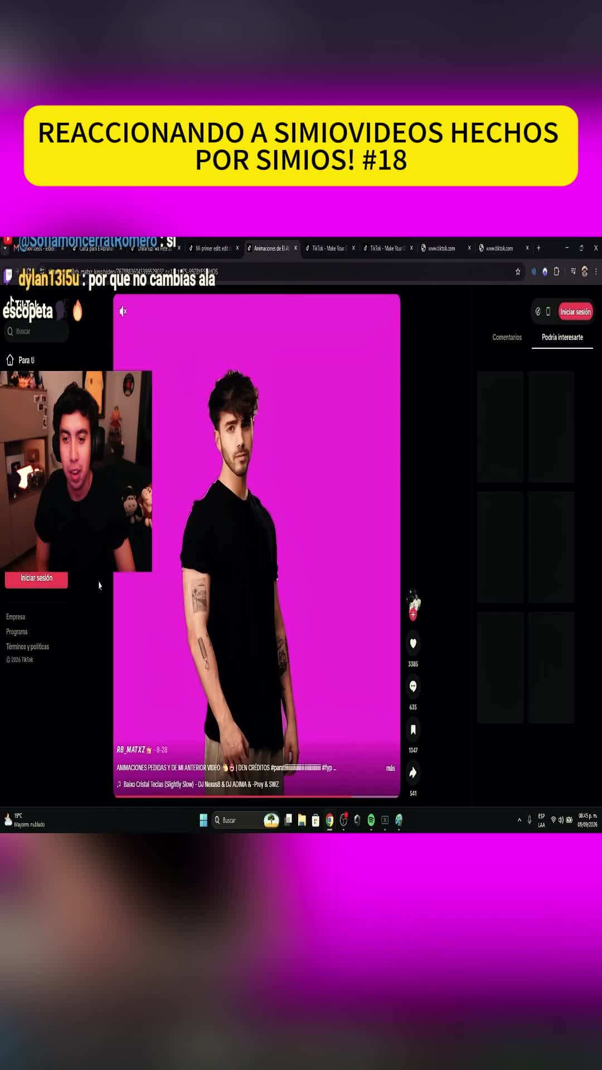The height and width of the screenshot is (1070, 602).
Task: Open the Chrome profile avatar
Action: [x=584, y=271]
